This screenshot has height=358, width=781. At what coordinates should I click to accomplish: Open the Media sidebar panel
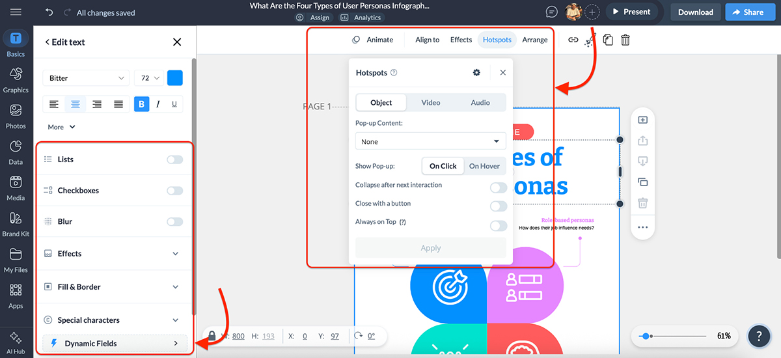point(16,187)
